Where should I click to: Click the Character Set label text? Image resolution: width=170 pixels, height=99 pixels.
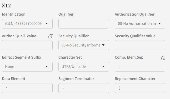(70, 57)
